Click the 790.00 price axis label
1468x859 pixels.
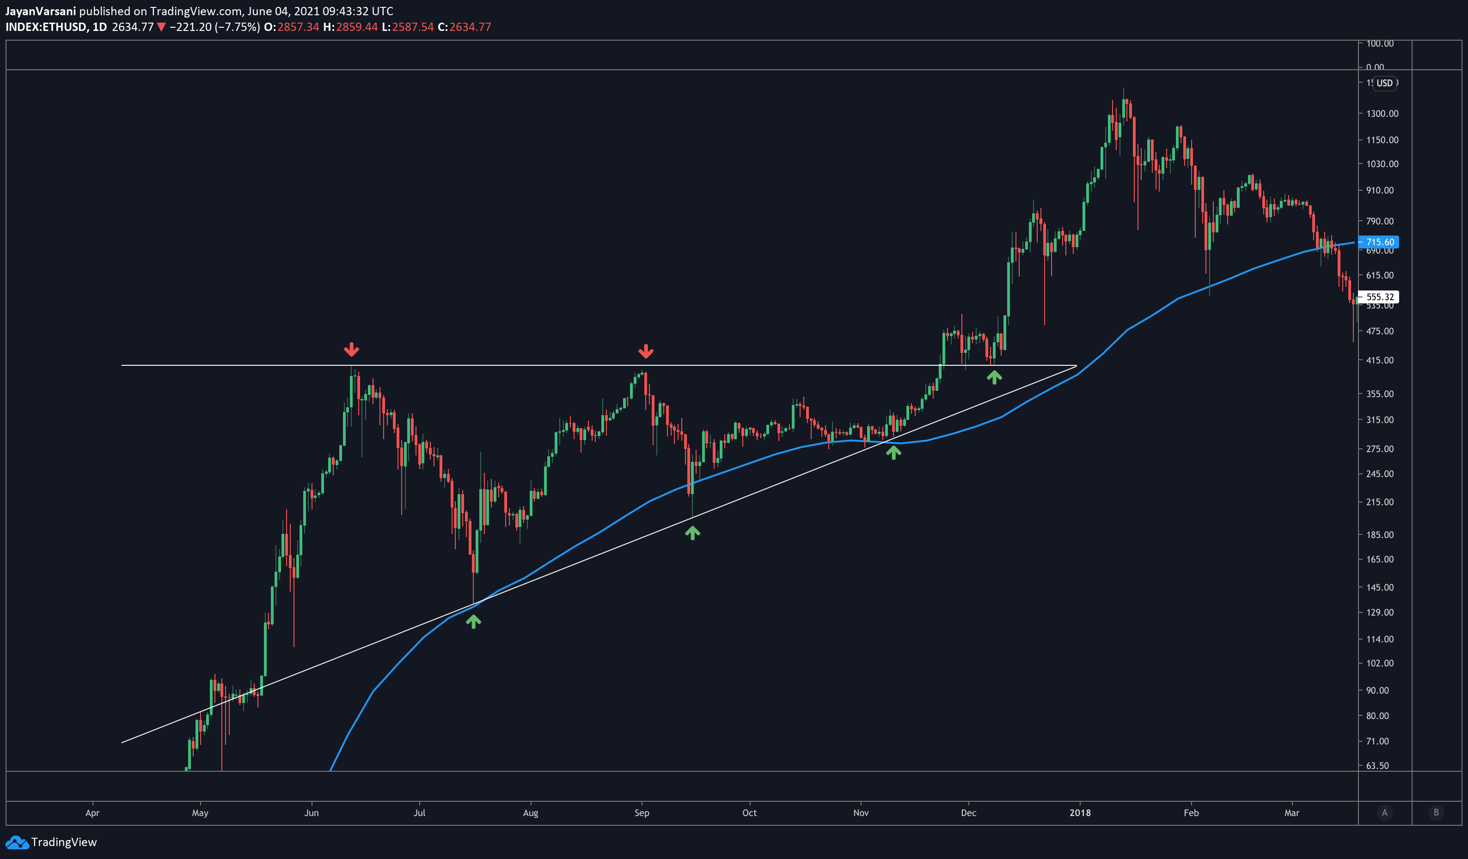tap(1380, 221)
